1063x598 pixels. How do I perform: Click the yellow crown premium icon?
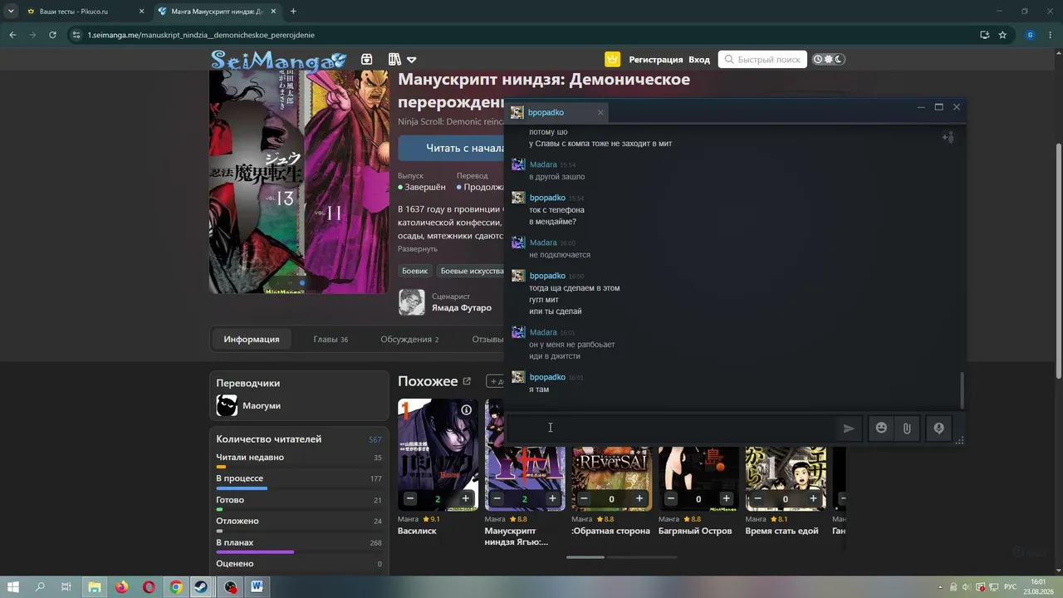613,60
